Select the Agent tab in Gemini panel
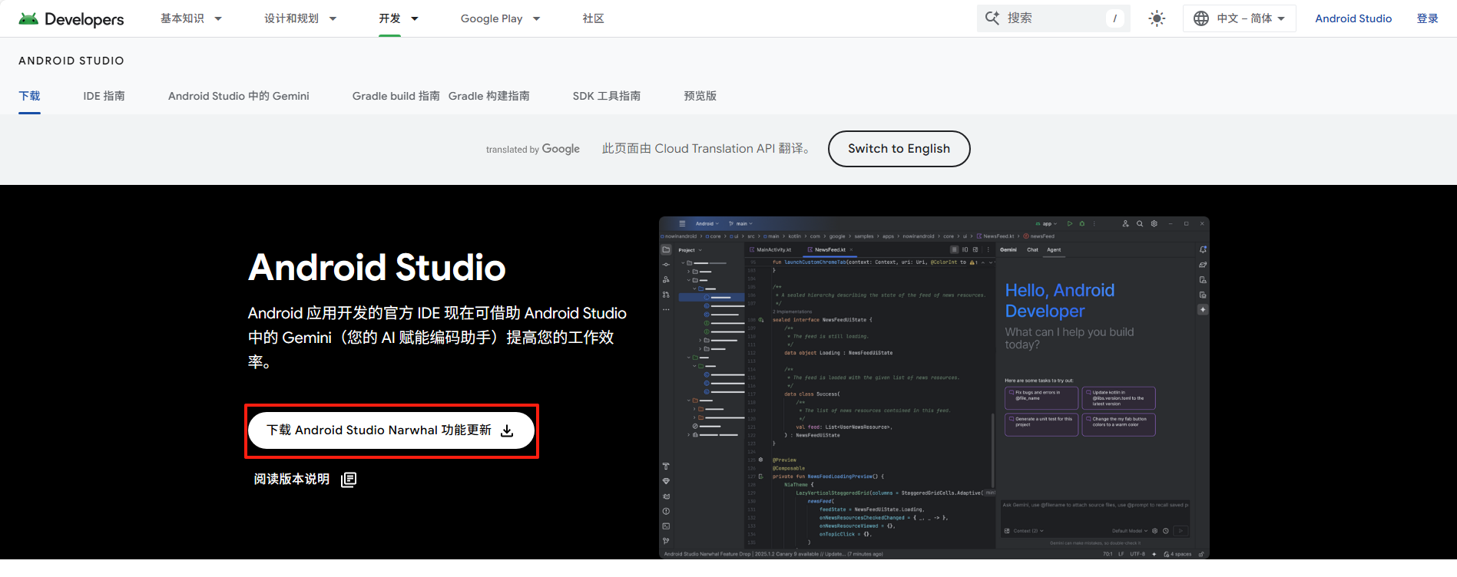The height and width of the screenshot is (577, 1457). [1054, 249]
